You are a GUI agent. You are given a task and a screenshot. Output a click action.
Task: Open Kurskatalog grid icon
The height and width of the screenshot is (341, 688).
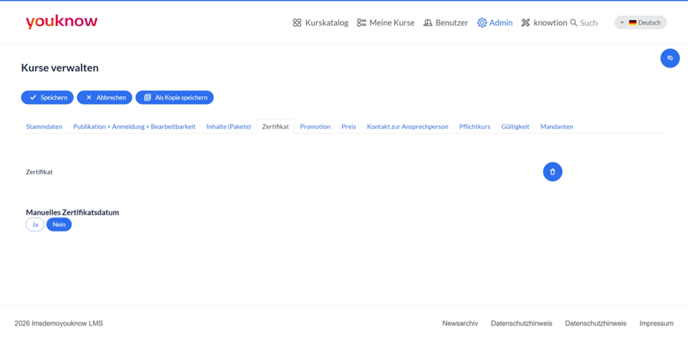coord(297,23)
